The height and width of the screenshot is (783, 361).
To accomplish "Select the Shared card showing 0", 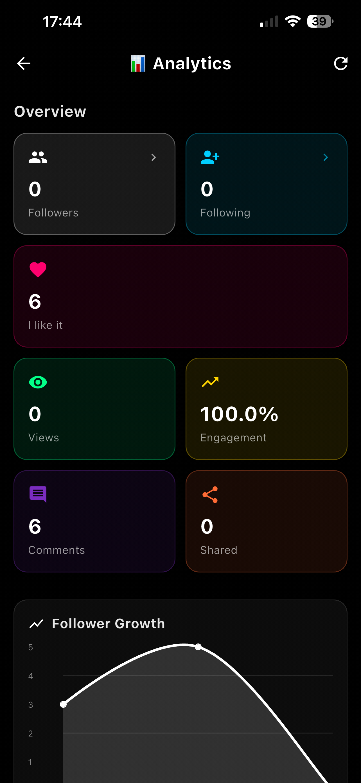I will point(267,521).
